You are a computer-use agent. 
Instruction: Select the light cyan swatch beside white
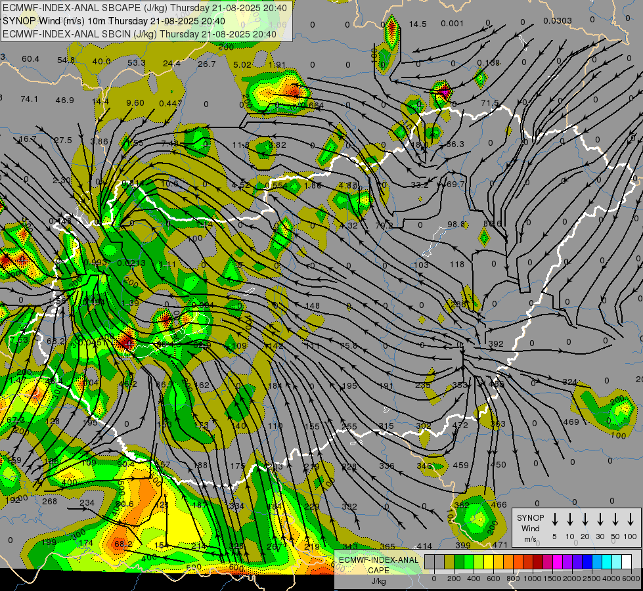(x=617, y=562)
